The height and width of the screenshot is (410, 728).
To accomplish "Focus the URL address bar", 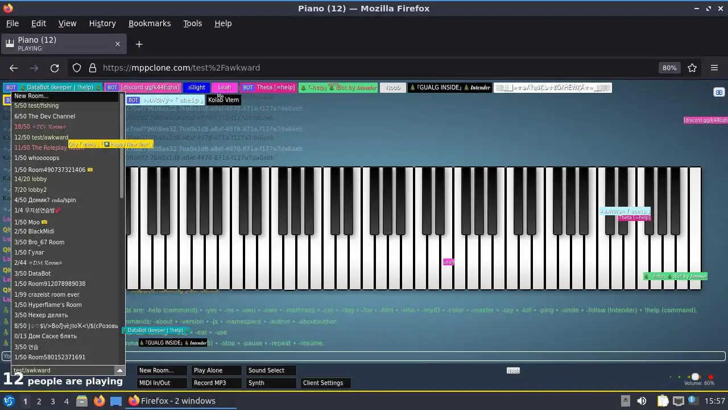I will tap(375, 68).
